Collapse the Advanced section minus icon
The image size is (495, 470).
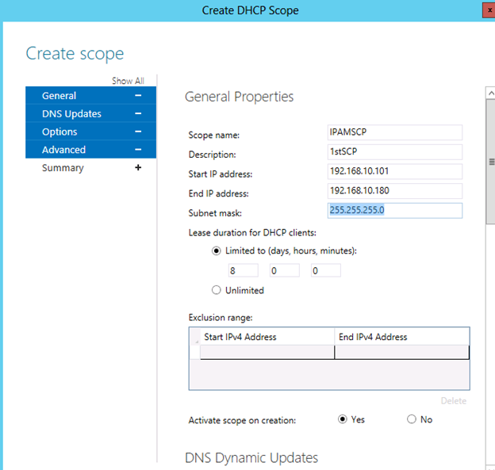pos(138,150)
